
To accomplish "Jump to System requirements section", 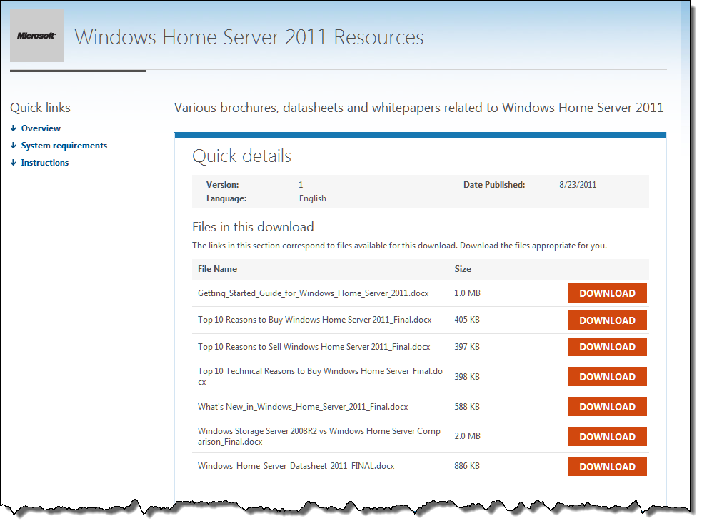I will [64, 146].
